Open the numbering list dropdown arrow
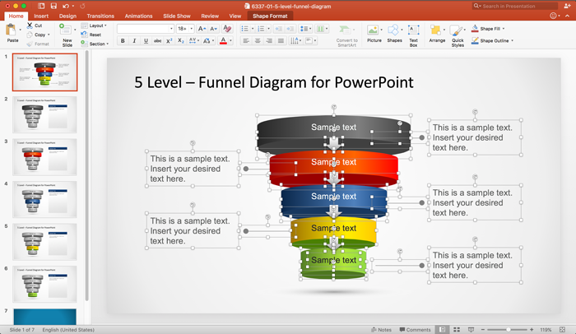 click(x=268, y=29)
